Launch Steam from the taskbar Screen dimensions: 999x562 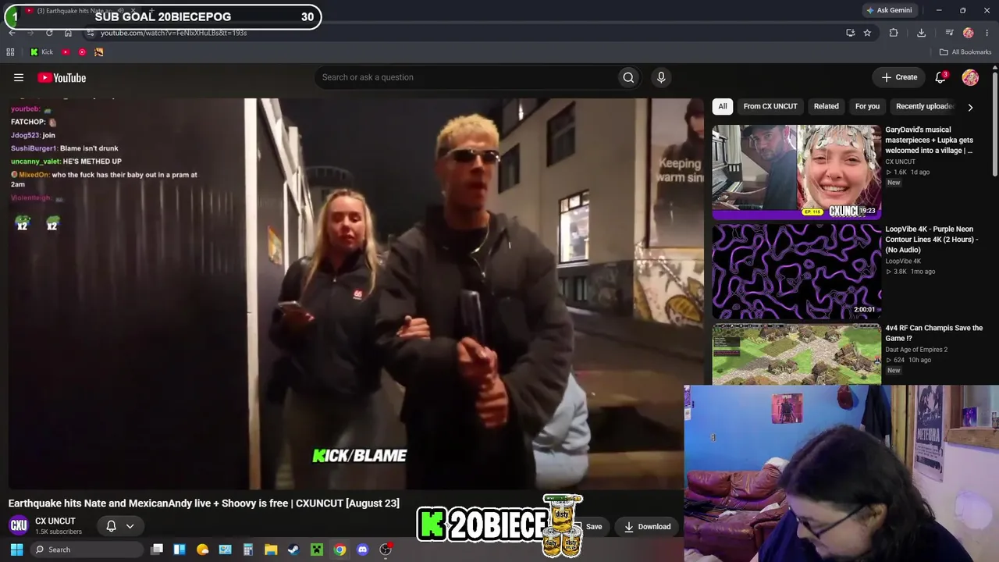pyautogui.click(x=293, y=550)
